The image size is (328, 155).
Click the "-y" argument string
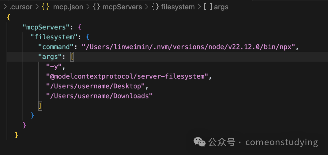click(54, 67)
